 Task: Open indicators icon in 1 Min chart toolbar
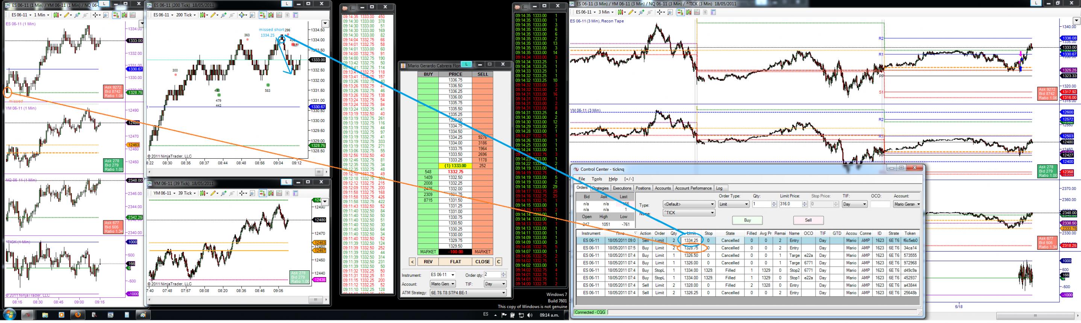point(124,15)
